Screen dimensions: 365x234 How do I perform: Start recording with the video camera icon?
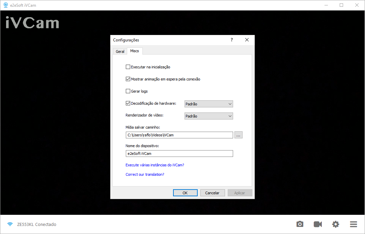[317, 224]
